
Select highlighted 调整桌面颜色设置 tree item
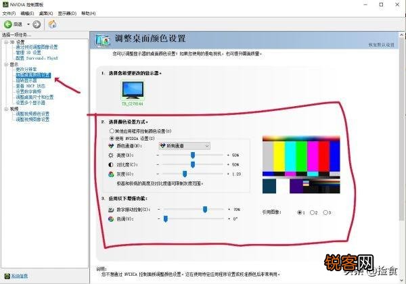[33, 75]
